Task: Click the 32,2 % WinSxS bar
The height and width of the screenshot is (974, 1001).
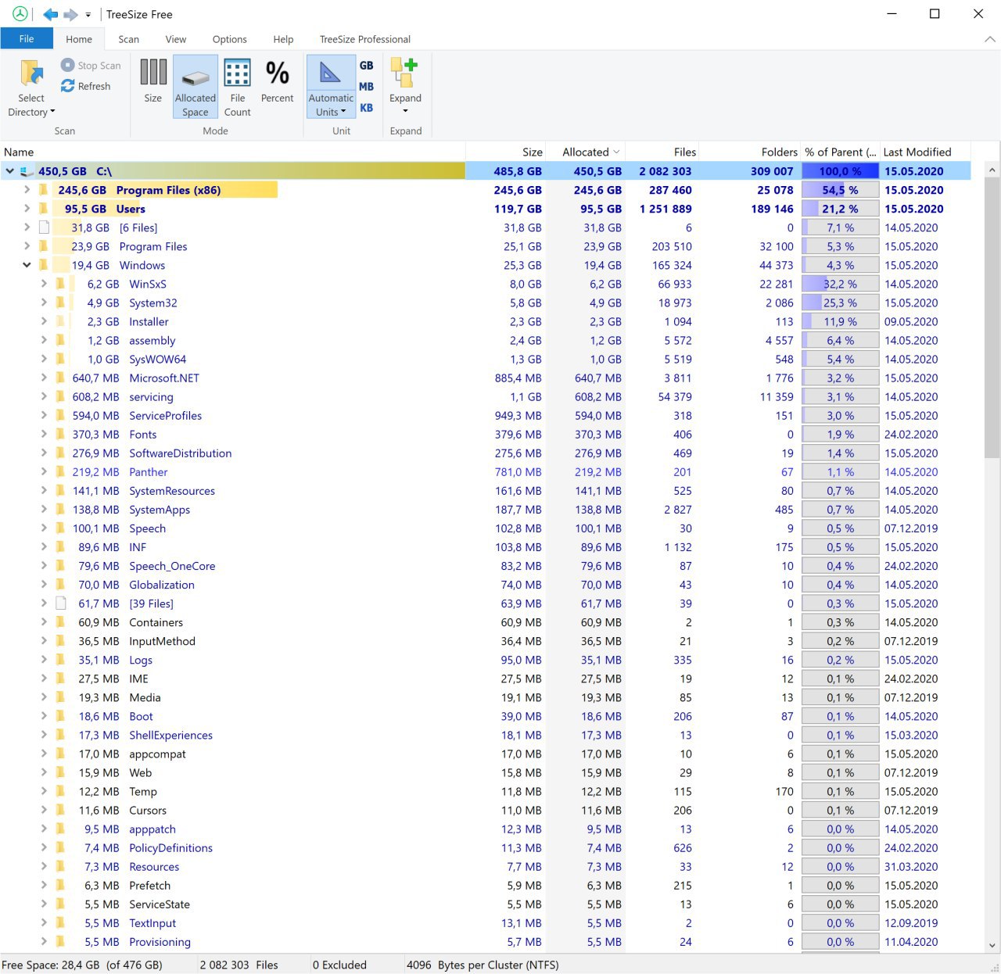Action: [x=841, y=284]
